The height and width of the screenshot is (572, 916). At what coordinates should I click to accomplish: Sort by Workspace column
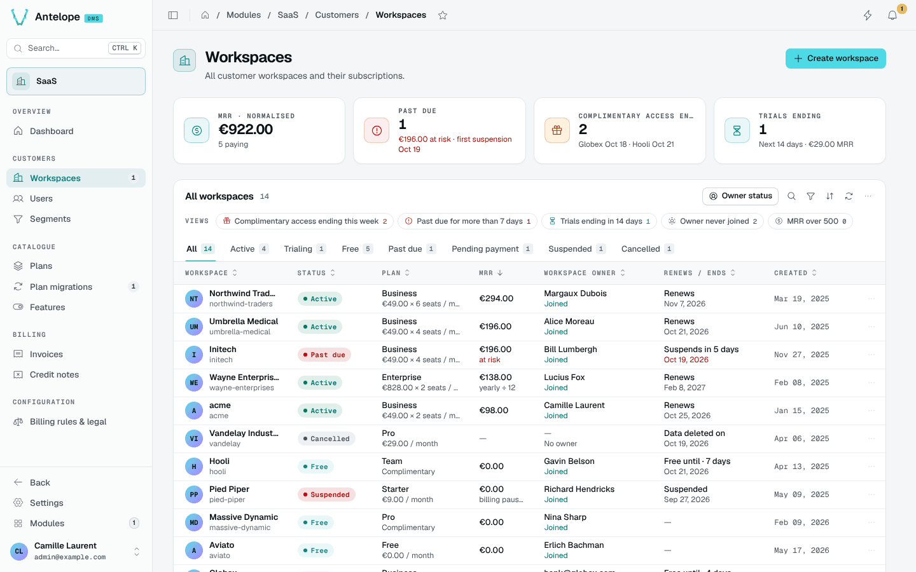tap(211, 273)
